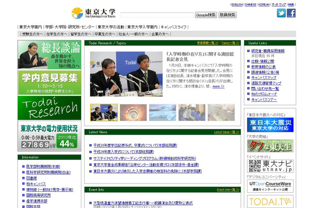The width and height of the screenshot is (318, 208).
Task: Open キャンパスツアー useful link
Action: [x=264, y=99]
